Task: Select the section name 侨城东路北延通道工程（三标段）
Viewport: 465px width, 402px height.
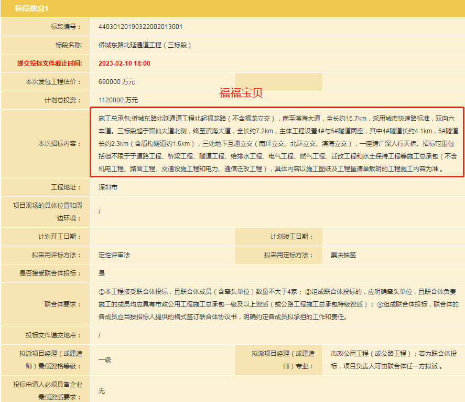Action: [145, 45]
